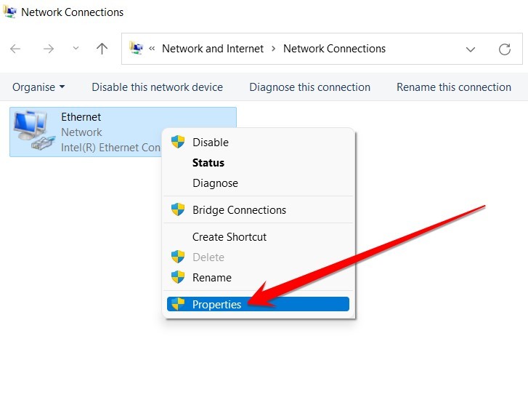Click Disable this network device

coord(158,87)
